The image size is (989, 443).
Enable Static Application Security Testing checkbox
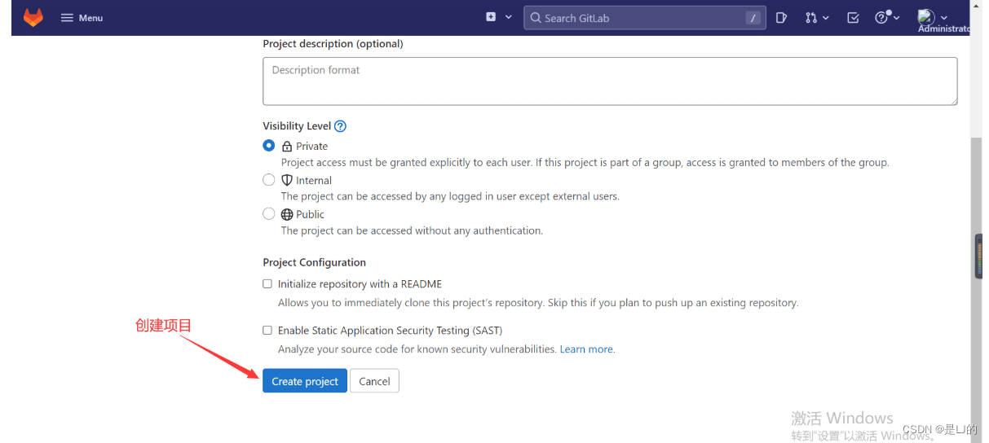[267, 331]
